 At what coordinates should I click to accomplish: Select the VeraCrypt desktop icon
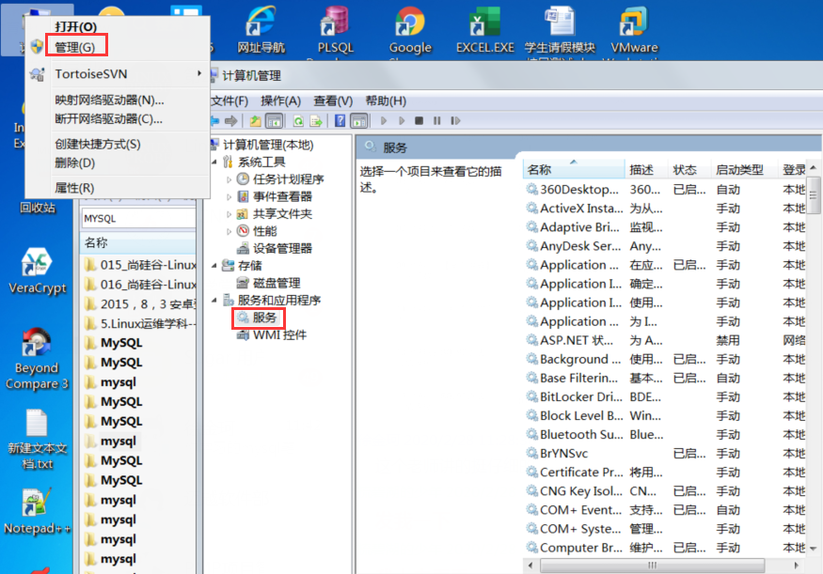click(38, 271)
